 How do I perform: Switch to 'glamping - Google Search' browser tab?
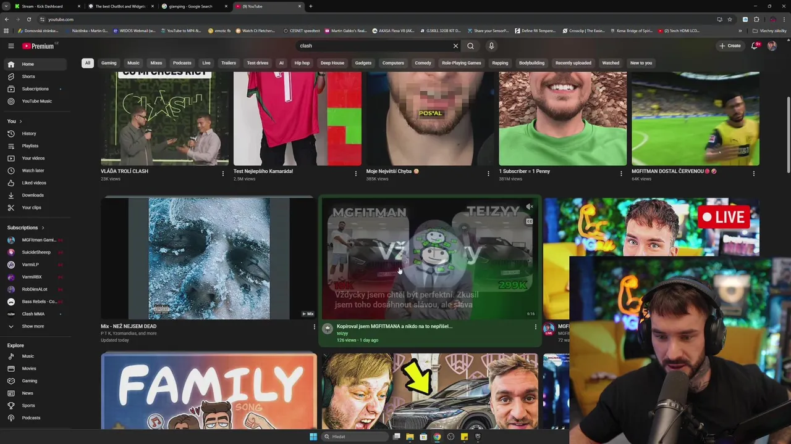[195, 6]
